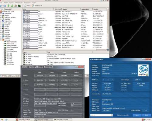
Task: Click the horizontal scrollbar under benchmark list
Action: click(x=64, y=50)
